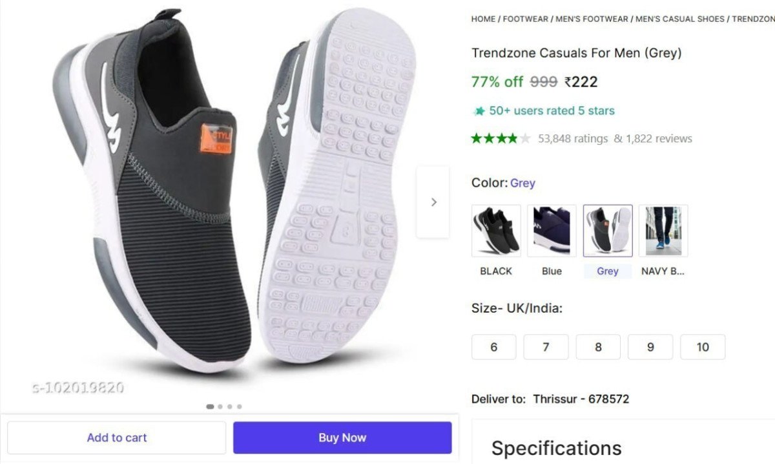Navigate to MEN'S FOOTWEAR breadcrumb
Image resolution: width=775 pixels, height=464 pixels.
(x=592, y=19)
